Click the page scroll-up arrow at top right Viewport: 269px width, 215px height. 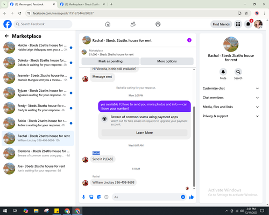coord(267,20)
